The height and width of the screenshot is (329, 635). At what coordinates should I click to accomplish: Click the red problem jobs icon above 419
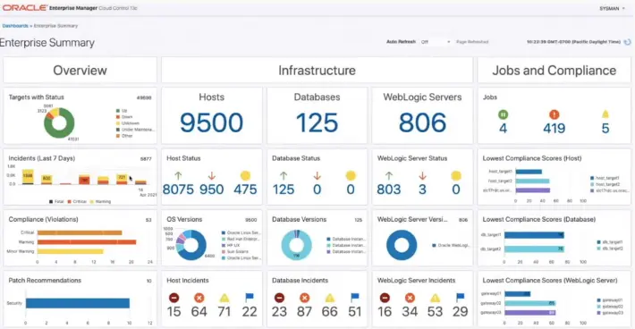pos(554,114)
